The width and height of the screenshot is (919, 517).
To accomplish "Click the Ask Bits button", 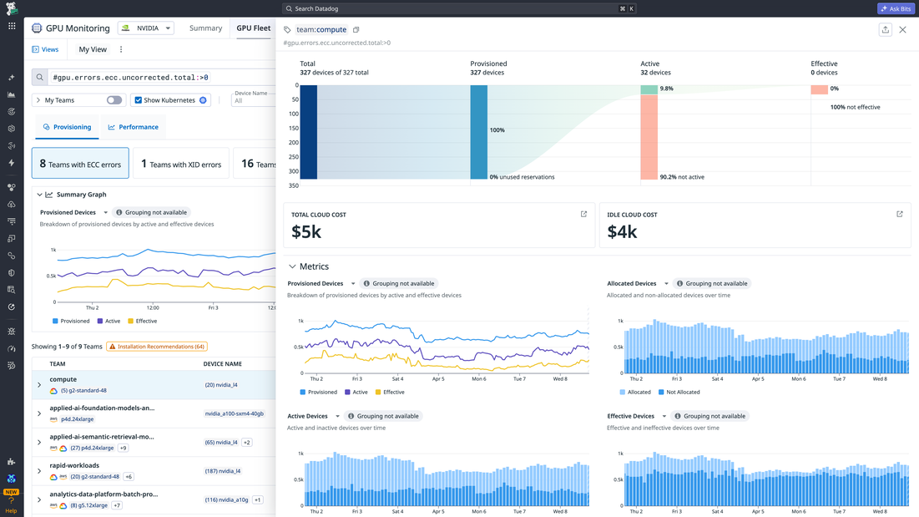I will [896, 9].
